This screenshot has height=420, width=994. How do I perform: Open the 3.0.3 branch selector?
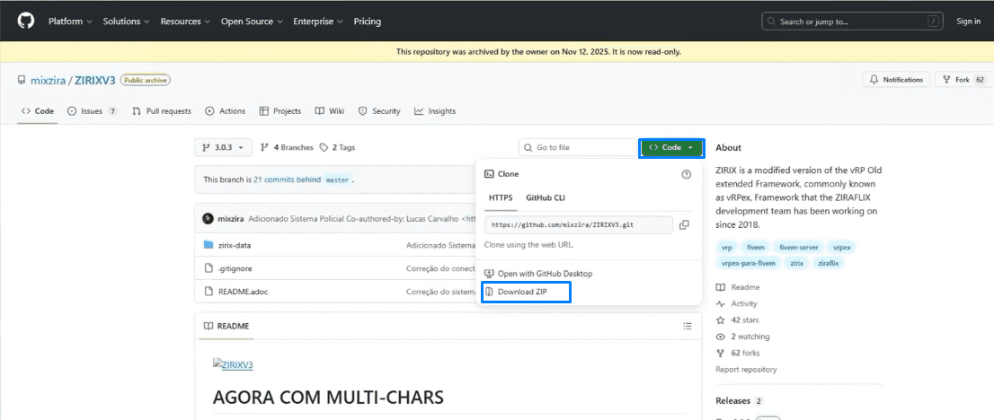(223, 147)
